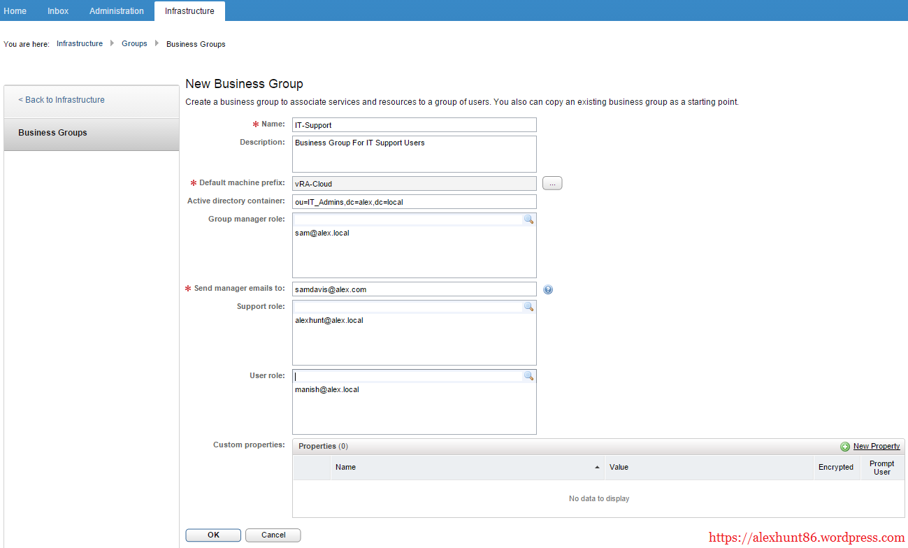This screenshot has width=908, height=548.
Task: Select the Infrastructure tab
Action: 190,11
